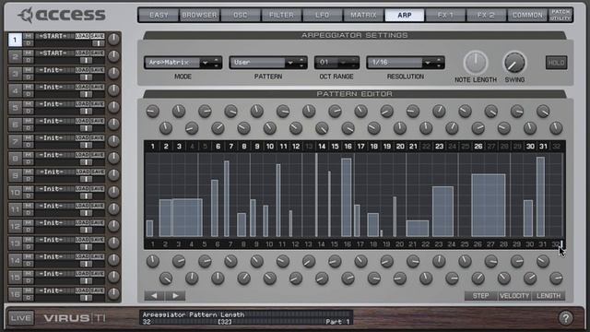Click the pan slider of part 3

86,77
